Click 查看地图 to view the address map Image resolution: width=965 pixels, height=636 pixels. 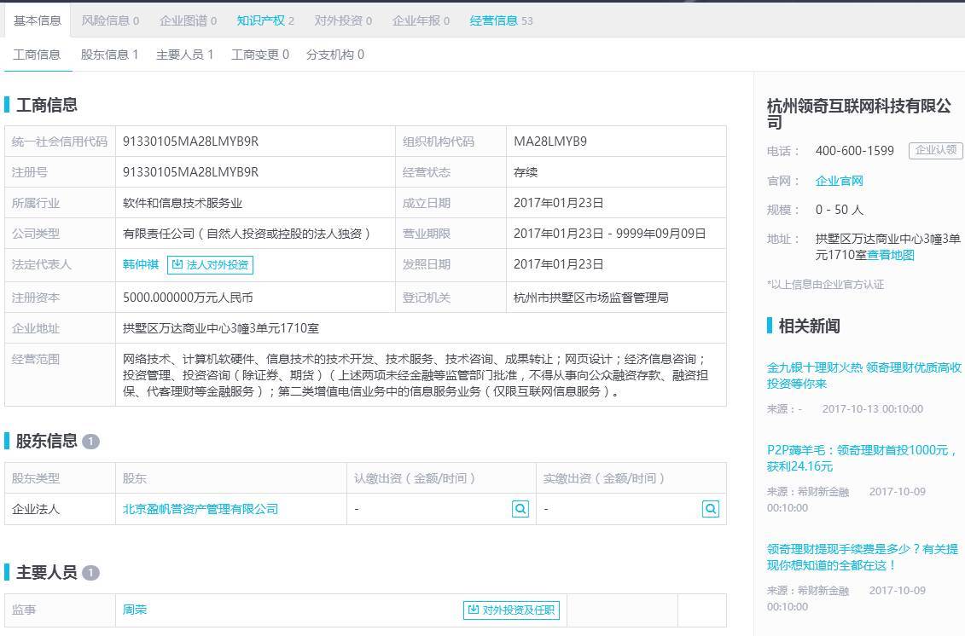(891, 255)
